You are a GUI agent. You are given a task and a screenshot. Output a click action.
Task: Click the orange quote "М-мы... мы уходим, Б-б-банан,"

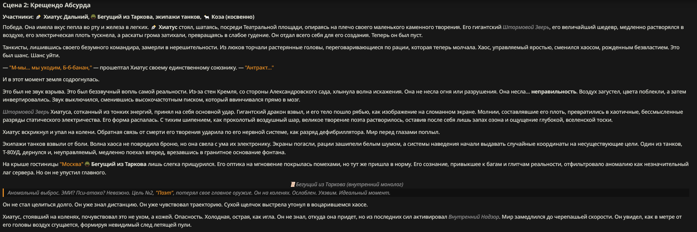point(51,68)
